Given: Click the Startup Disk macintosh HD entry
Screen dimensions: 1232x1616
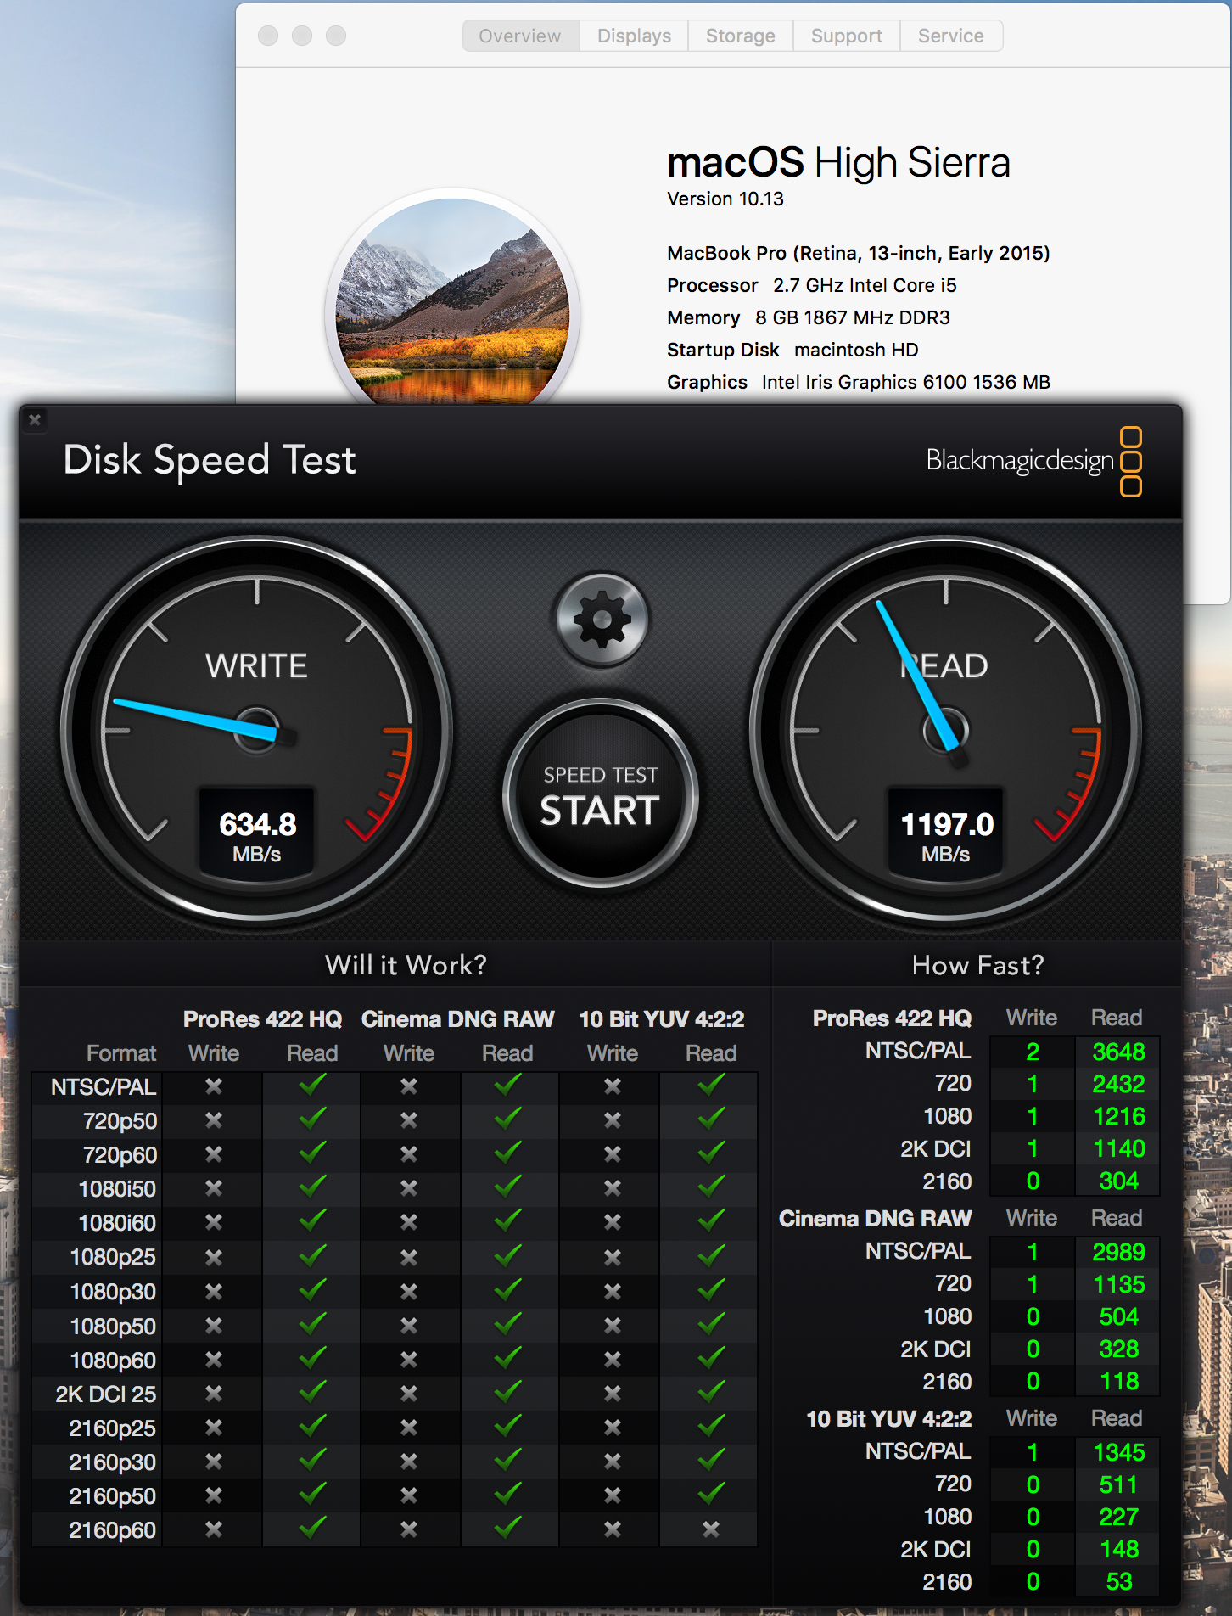Looking at the screenshot, I should click(792, 350).
